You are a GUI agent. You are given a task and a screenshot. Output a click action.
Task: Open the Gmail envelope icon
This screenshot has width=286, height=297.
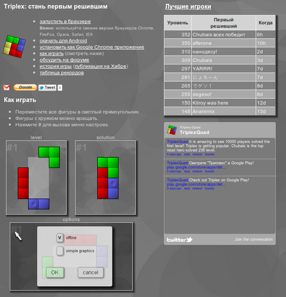pos(7,87)
